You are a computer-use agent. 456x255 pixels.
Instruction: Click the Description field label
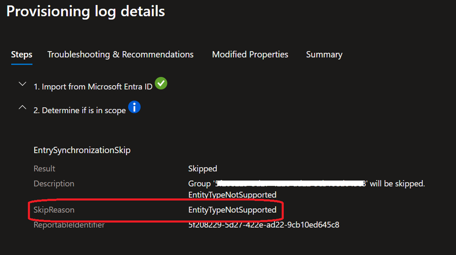(x=54, y=183)
